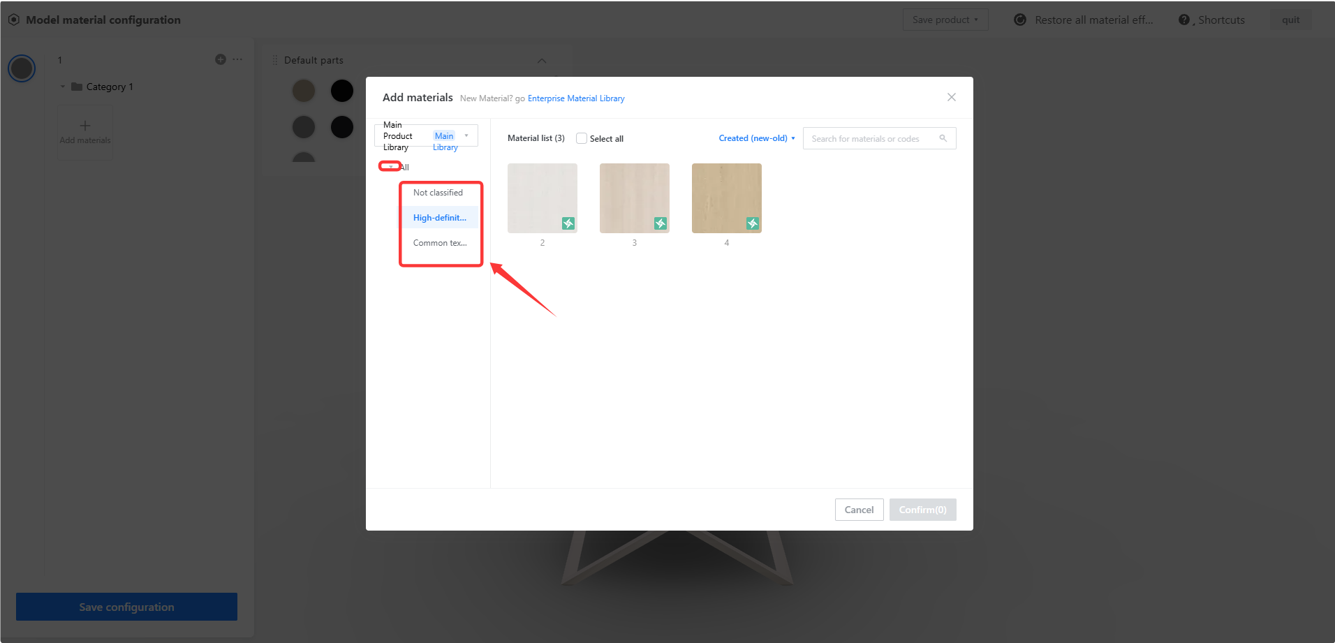Click the plus icon beside component 1
Viewport: 1335px width, 643px height.
[x=221, y=59]
